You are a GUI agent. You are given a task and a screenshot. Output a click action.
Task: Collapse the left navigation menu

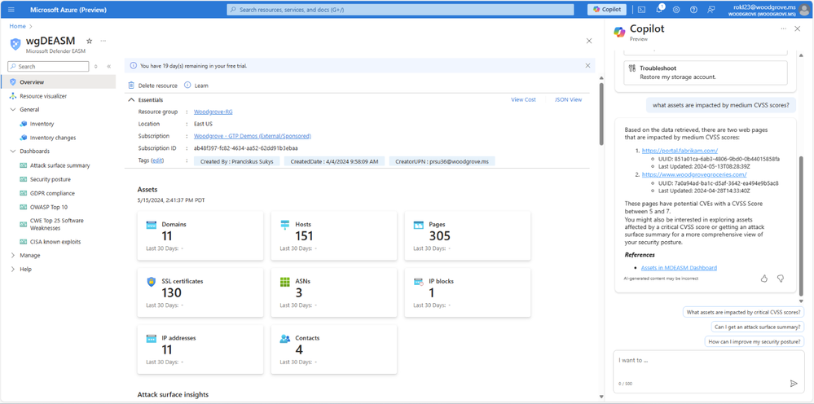[x=109, y=66]
